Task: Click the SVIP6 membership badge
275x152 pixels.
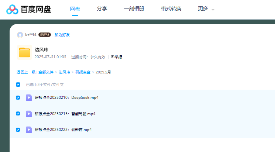Action: pyautogui.click(x=45, y=35)
